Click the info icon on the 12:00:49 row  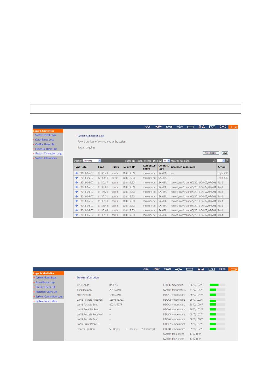[77, 173]
